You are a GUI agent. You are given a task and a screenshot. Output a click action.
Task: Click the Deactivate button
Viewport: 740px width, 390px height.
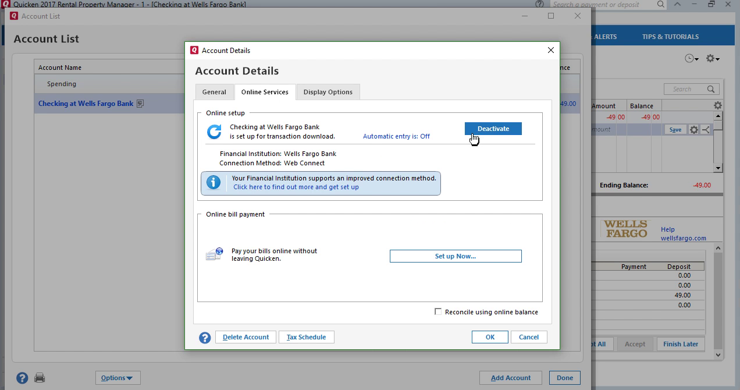pos(493,129)
